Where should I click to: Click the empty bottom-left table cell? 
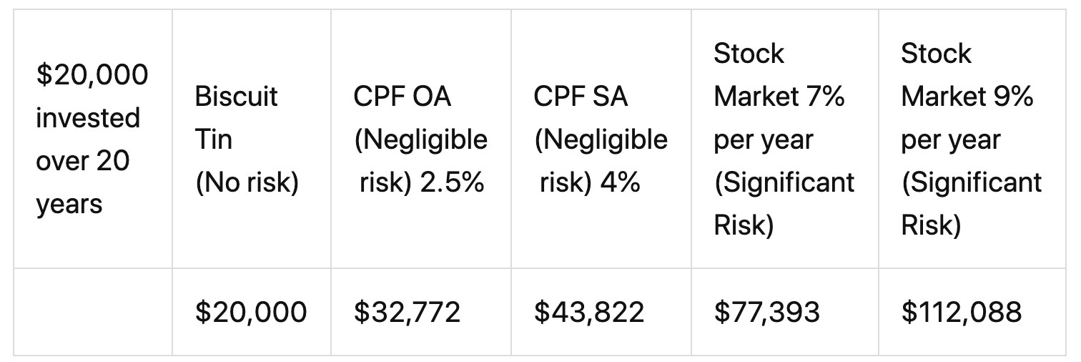tap(93, 312)
